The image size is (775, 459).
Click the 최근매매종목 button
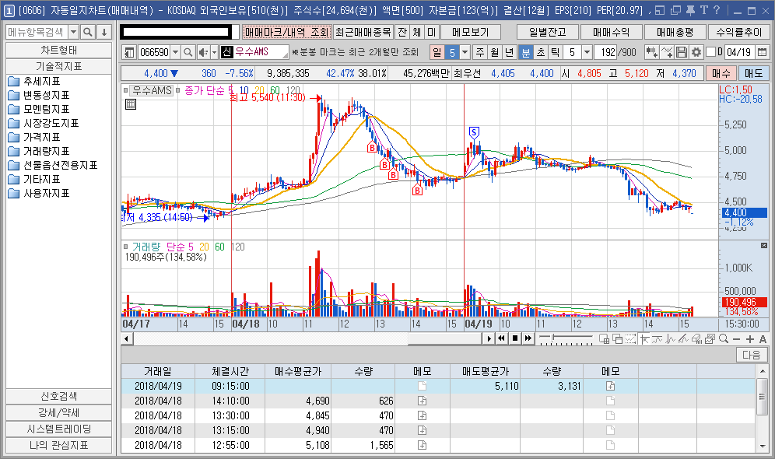pos(363,32)
